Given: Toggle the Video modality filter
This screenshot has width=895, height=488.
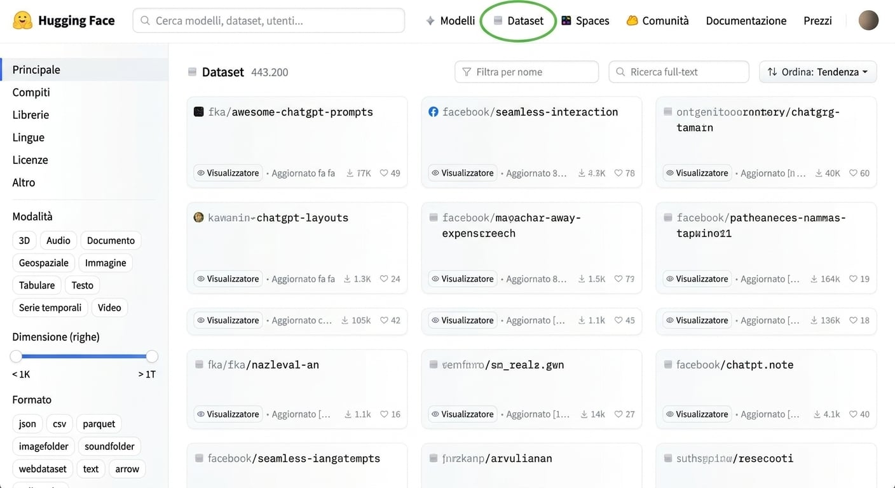Looking at the screenshot, I should pyautogui.click(x=109, y=308).
